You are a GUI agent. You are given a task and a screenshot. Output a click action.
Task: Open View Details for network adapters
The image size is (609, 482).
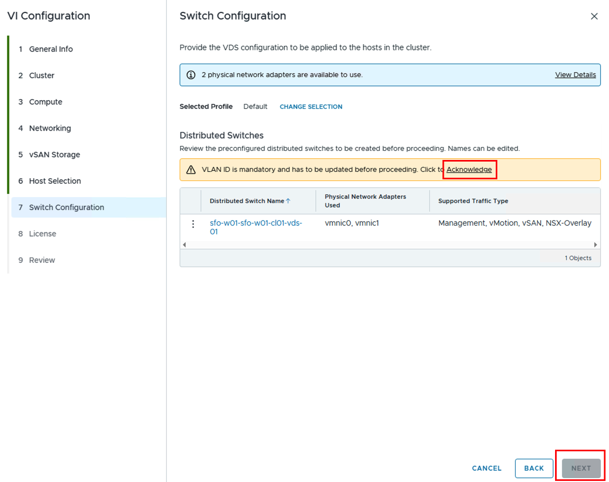575,75
